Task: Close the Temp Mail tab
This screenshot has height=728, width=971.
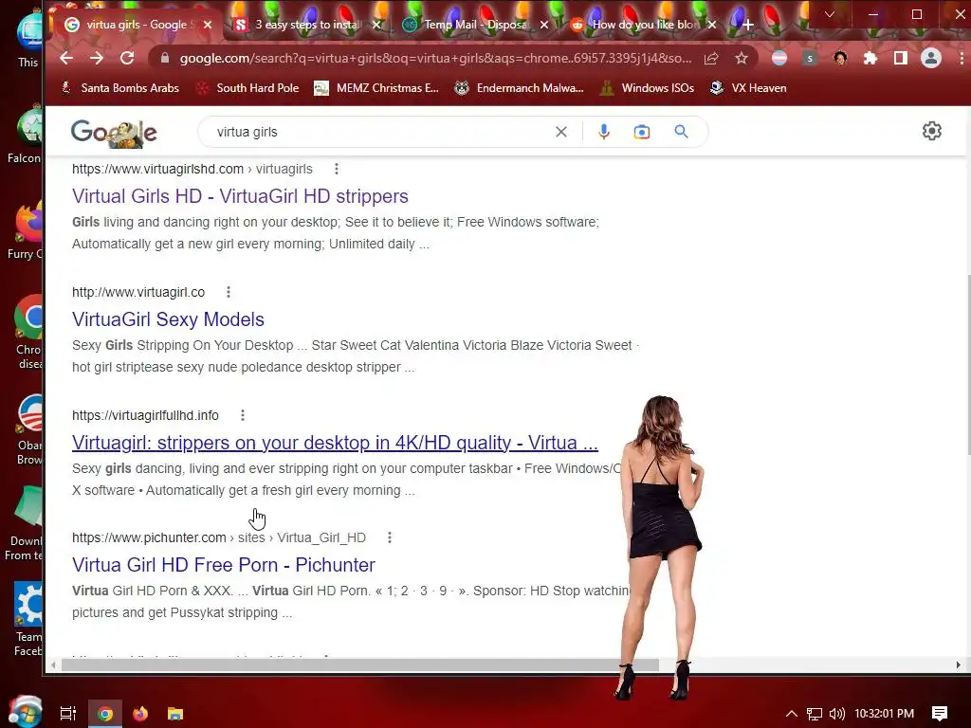Action: (x=543, y=25)
